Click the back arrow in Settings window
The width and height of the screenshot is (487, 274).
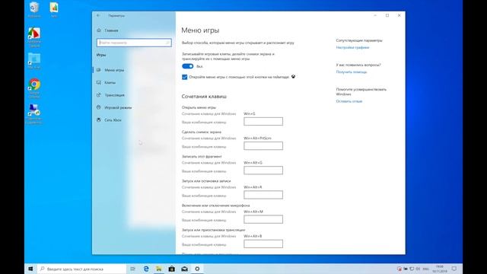tap(98, 15)
